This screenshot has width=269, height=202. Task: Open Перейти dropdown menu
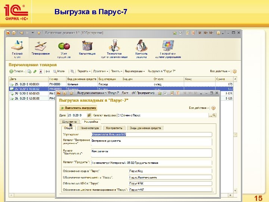[x=84, y=71]
